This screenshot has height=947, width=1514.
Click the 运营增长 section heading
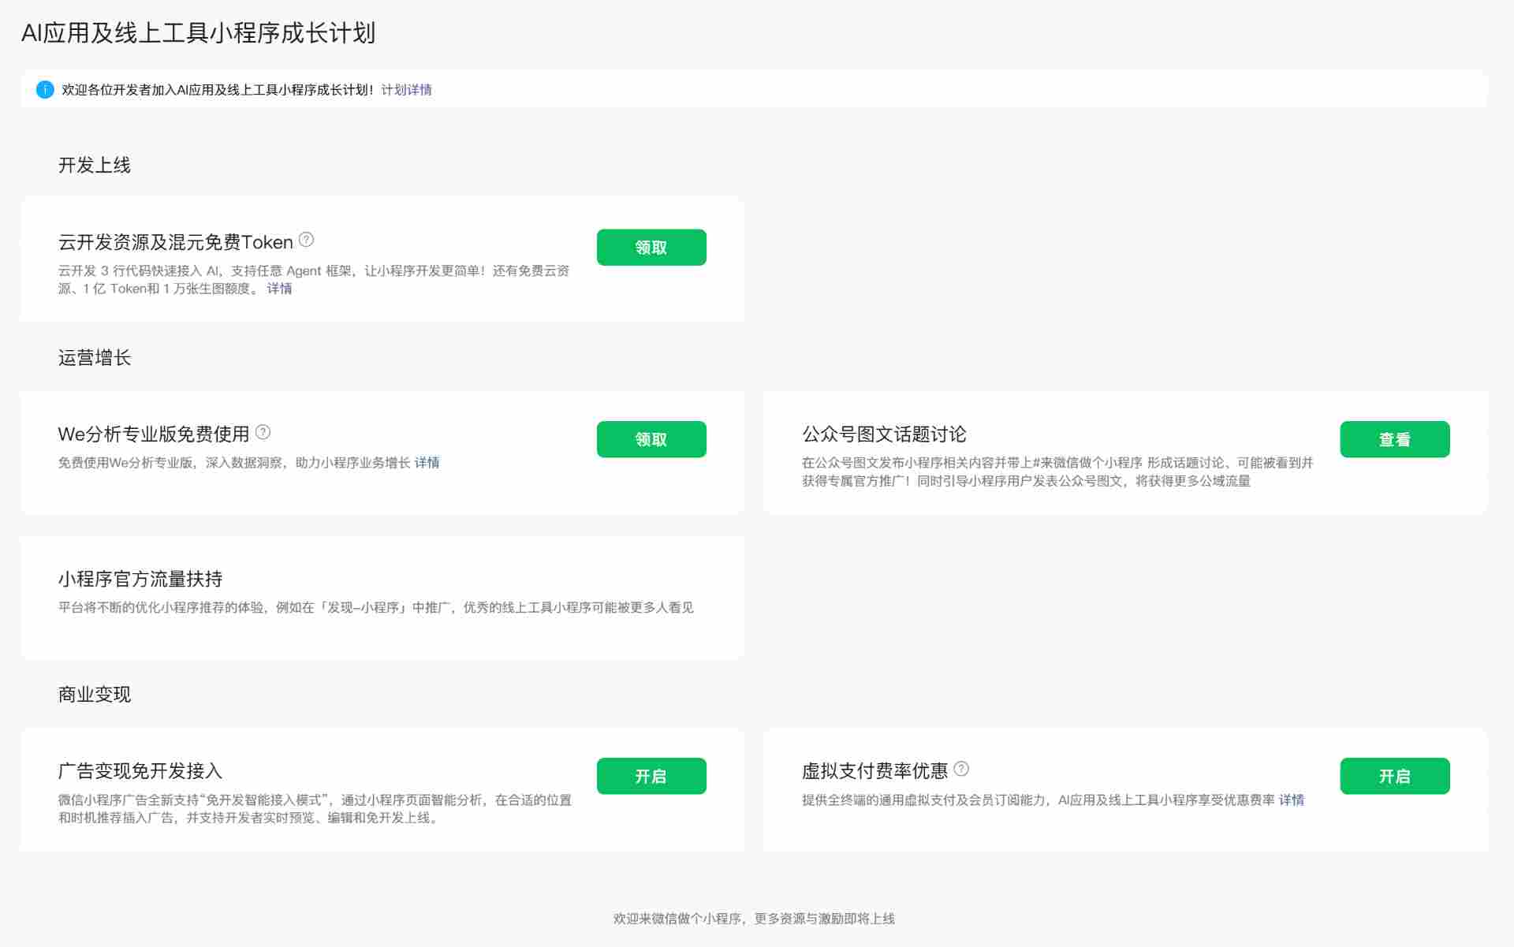(x=95, y=357)
